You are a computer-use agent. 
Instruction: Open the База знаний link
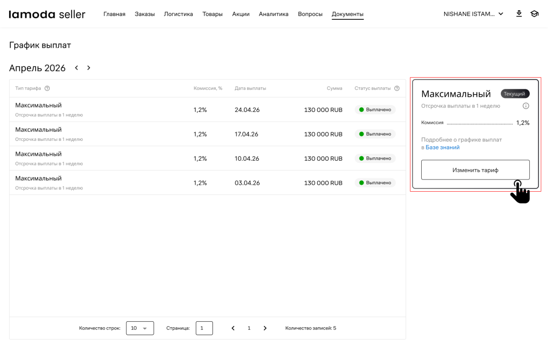[443, 147]
